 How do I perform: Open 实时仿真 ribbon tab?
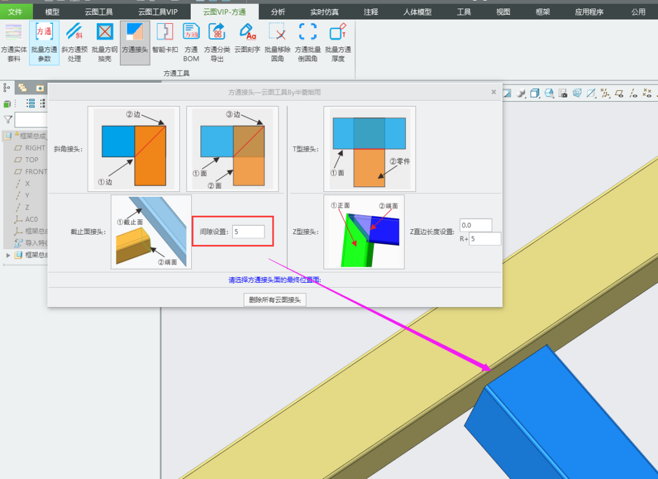tap(324, 12)
